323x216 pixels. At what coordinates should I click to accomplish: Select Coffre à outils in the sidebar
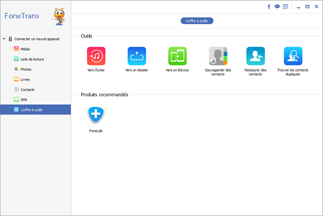coord(36,110)
